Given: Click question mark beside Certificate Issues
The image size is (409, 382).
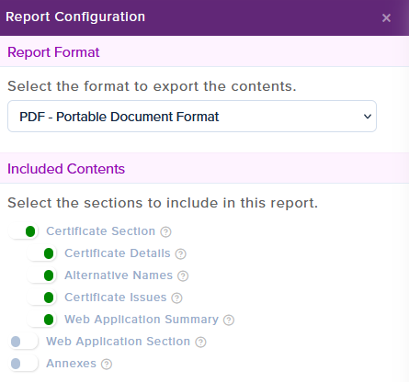Looking at the screenshot, I should 176,298.
